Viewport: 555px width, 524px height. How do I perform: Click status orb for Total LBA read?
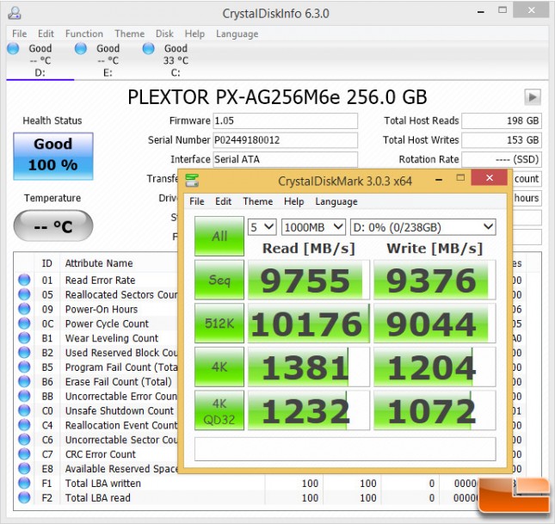click(x=24, y=497)
